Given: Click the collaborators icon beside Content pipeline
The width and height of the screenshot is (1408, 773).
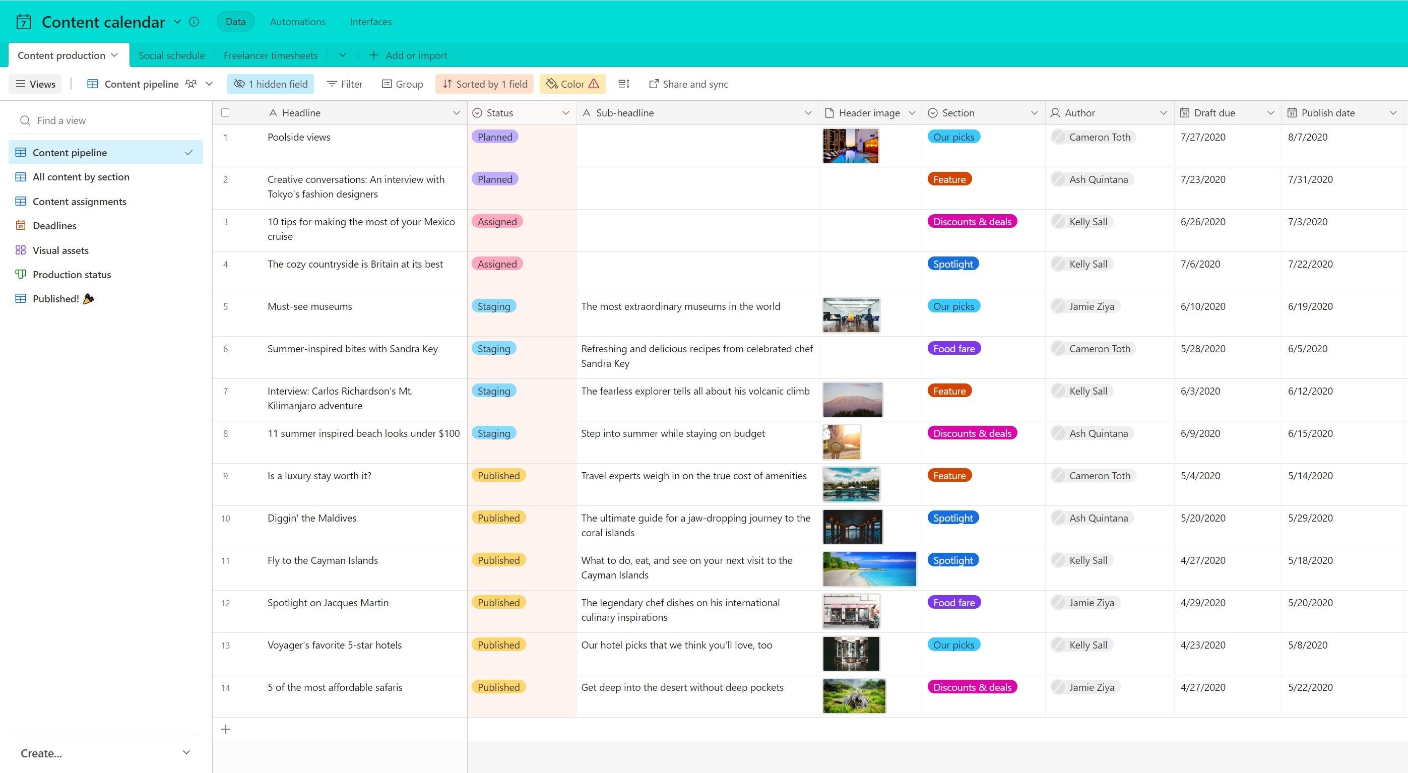Looking at the screenshot, I should [x=191, y=84].
